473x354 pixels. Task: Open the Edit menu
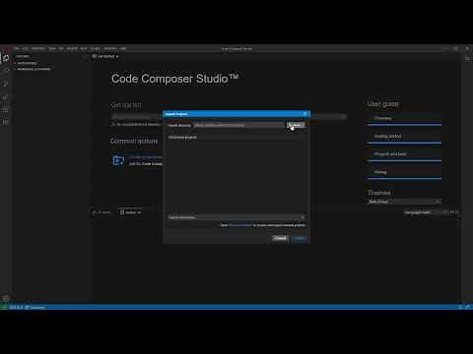(25, 48)
